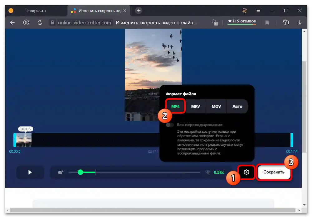Screen dimensions: 312x218
Task: Click the site lock security icon
Action: point(52,22)
